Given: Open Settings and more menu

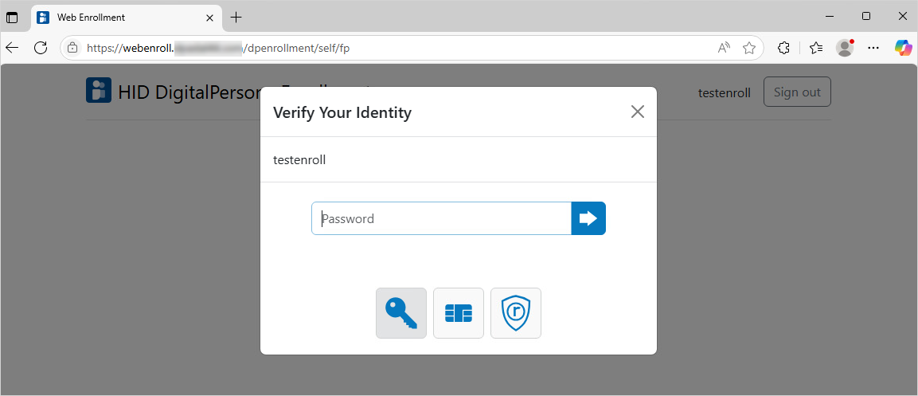Looking at the screenshot, I should (873, 48).
